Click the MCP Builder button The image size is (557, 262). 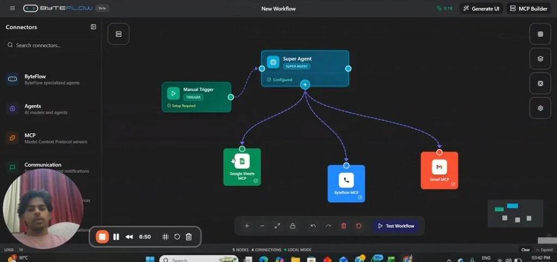(x=529, y=9)
